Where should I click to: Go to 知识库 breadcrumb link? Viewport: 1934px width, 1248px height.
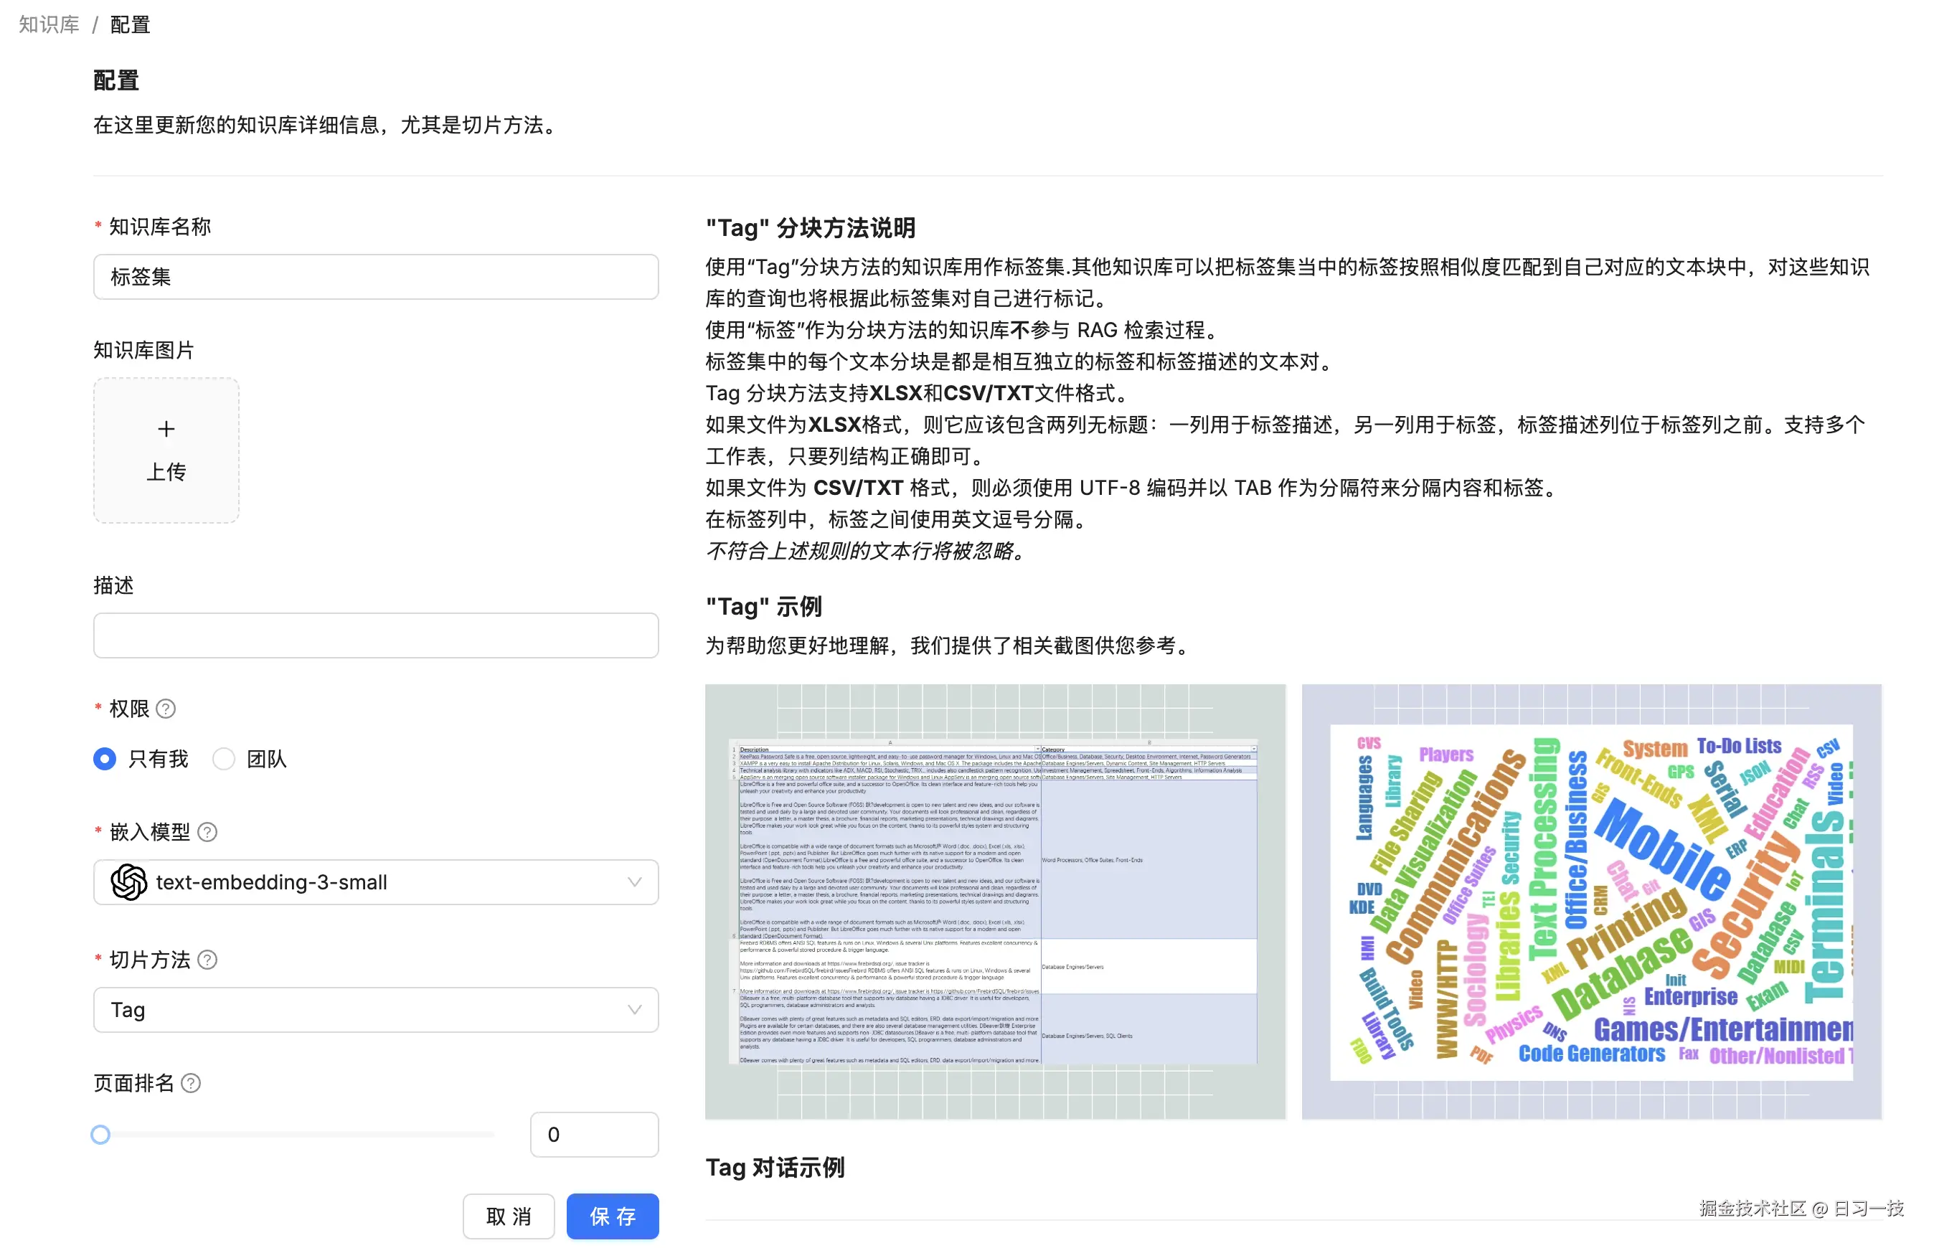[x=49, y=25]
